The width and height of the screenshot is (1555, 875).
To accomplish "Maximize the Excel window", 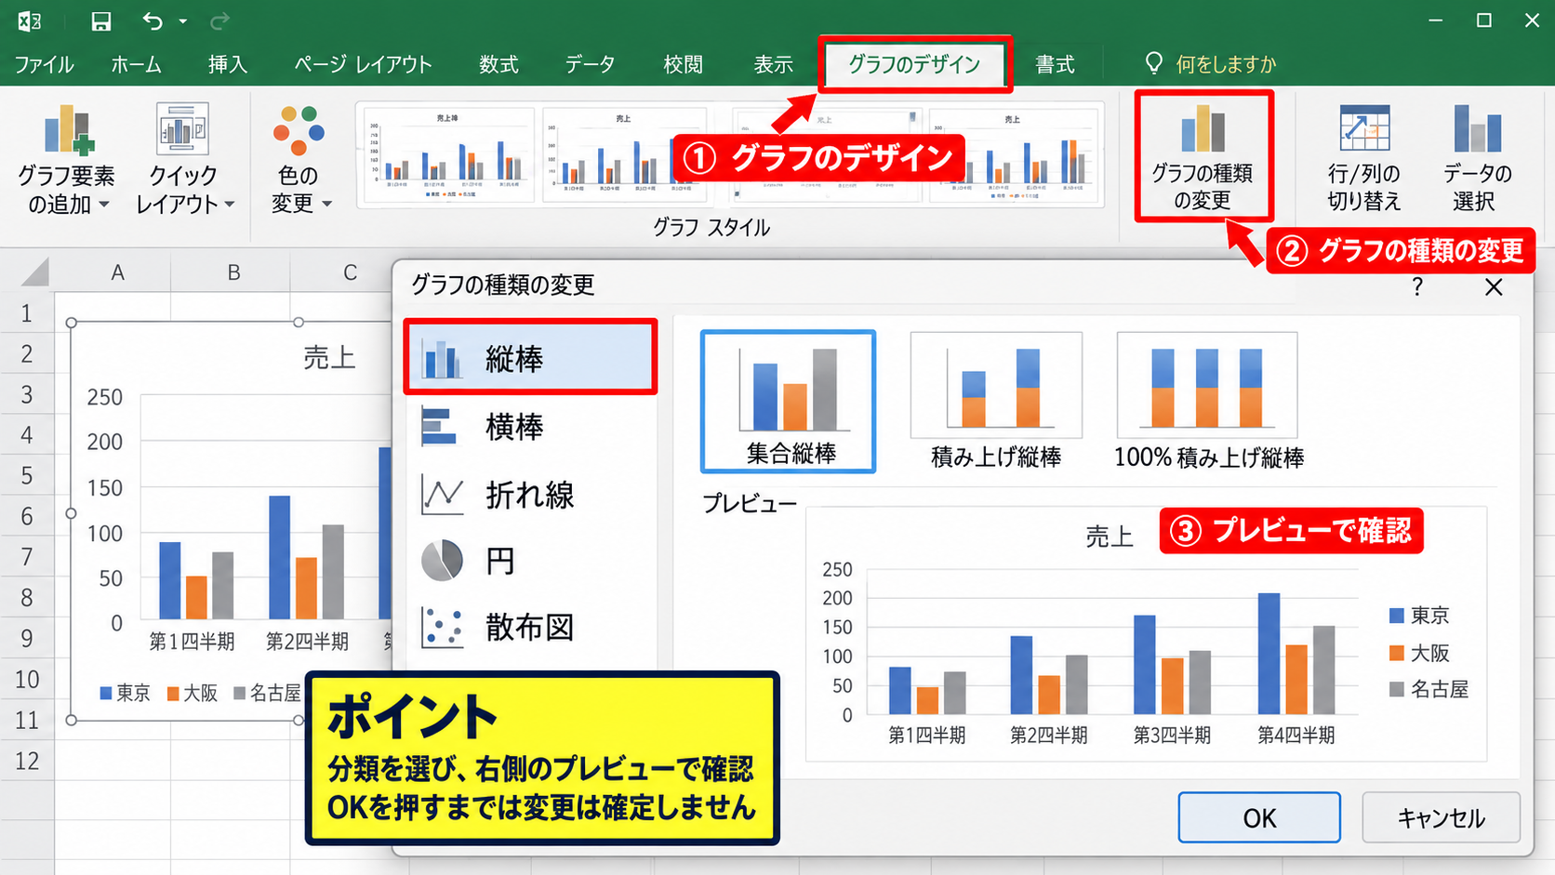I will [x=1484, y=20].
